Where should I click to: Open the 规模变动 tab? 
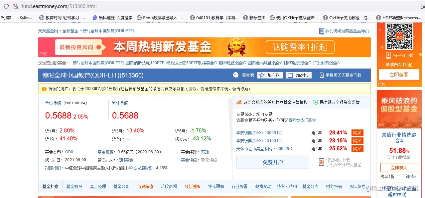click(x=263, y=186)
